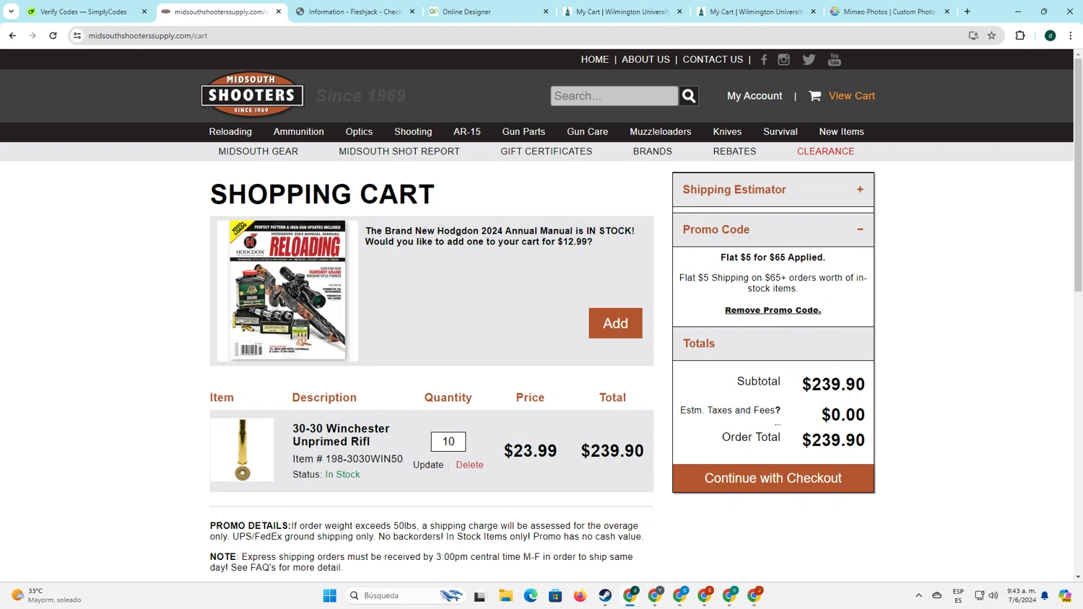
Task: Open the Optics menu
Action: click(x=359, y=132)
